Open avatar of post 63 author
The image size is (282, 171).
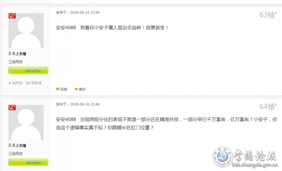26,31
